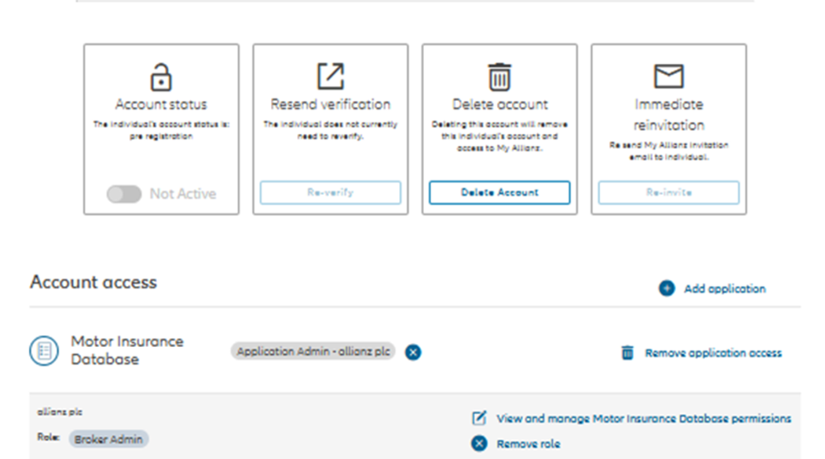Click the Role: label

(48, 437)
